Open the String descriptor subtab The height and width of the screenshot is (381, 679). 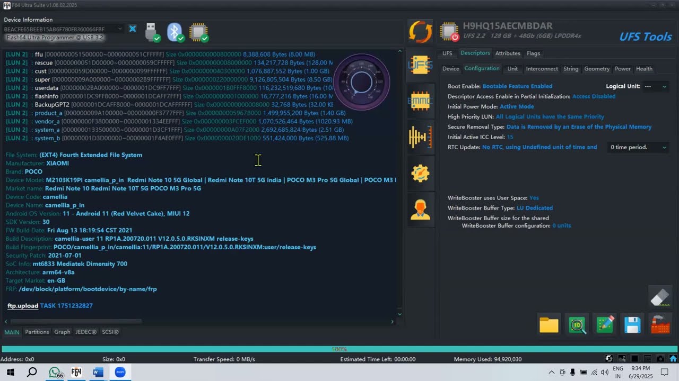[571, 69]
